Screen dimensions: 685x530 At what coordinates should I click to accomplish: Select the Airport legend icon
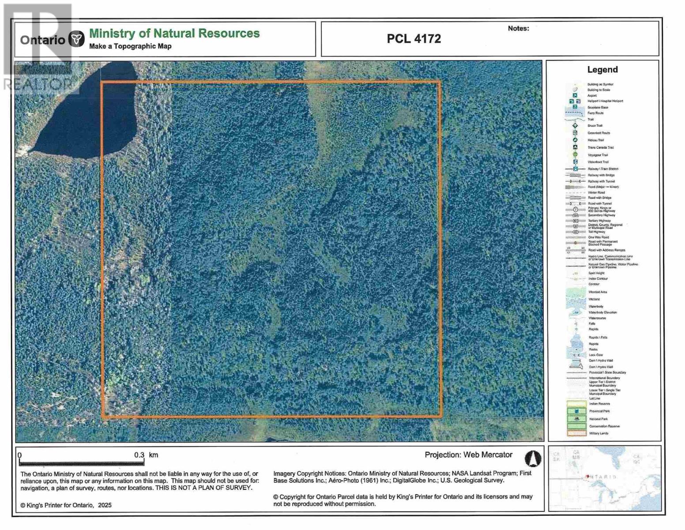575,95
